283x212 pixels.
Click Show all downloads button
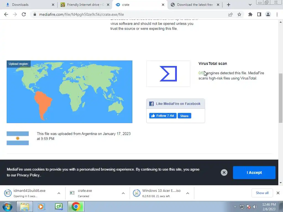pyautogui.click(x=262, y=193)
